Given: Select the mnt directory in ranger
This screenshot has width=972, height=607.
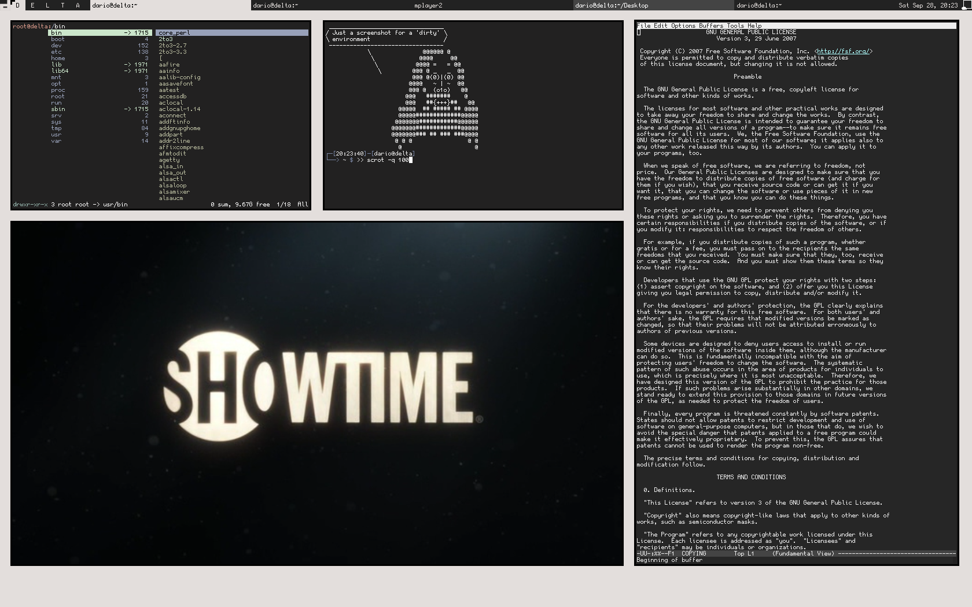Looking at the screenshot, I should pos(100,77).
